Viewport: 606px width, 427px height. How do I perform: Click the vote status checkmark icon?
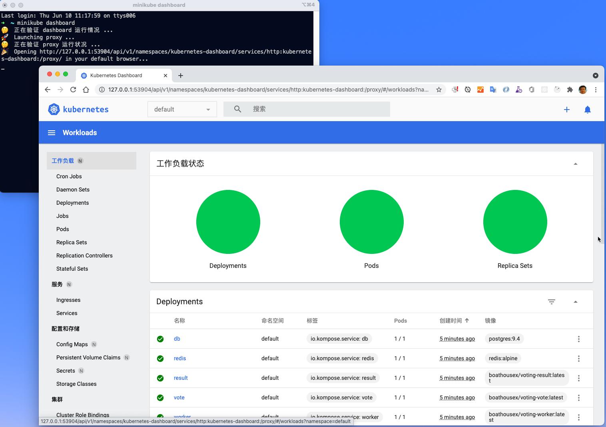160,398
